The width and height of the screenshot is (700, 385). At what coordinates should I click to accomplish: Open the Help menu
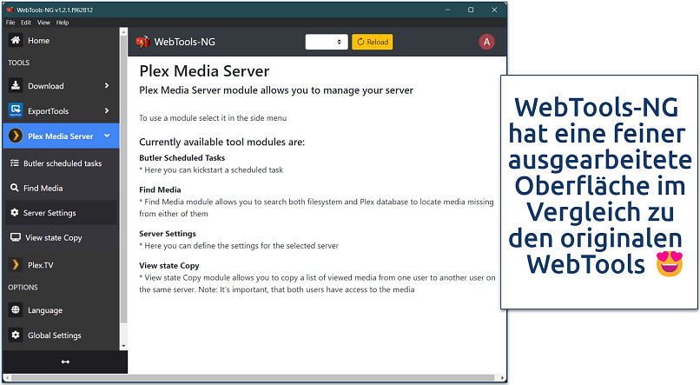pos(63,22)
